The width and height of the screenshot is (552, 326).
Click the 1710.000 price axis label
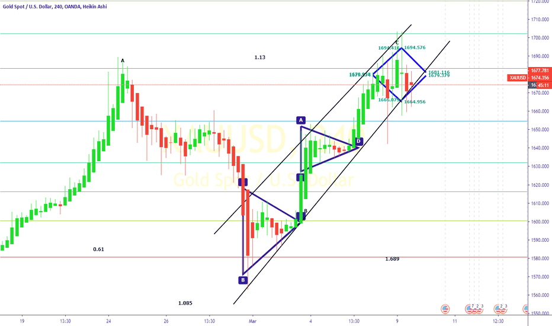pyautogui.click(x=540, y=20)
